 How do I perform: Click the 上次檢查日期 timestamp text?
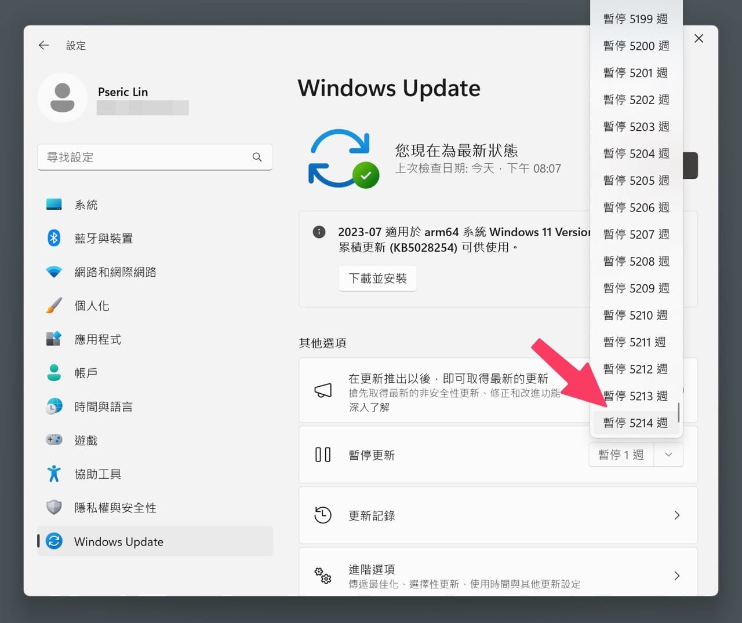478,168
